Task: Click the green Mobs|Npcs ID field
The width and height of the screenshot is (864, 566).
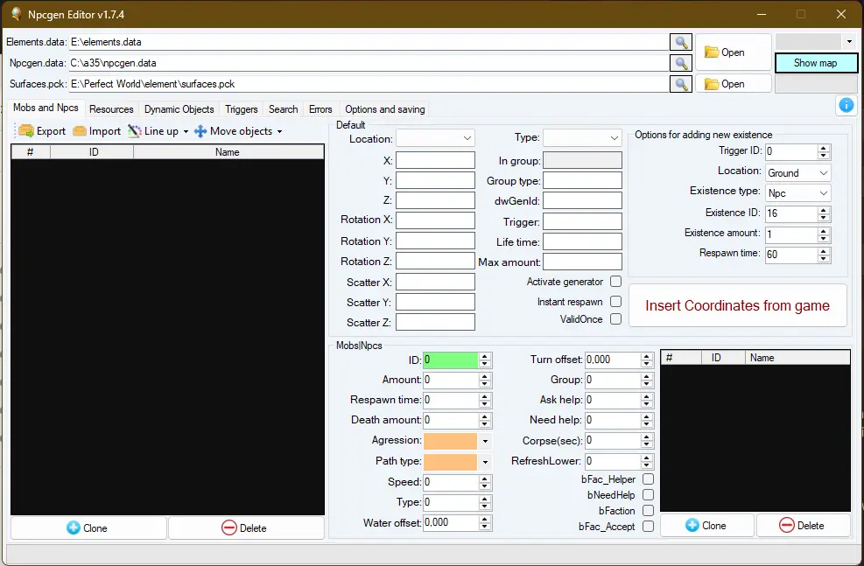Action: [450, 360]
